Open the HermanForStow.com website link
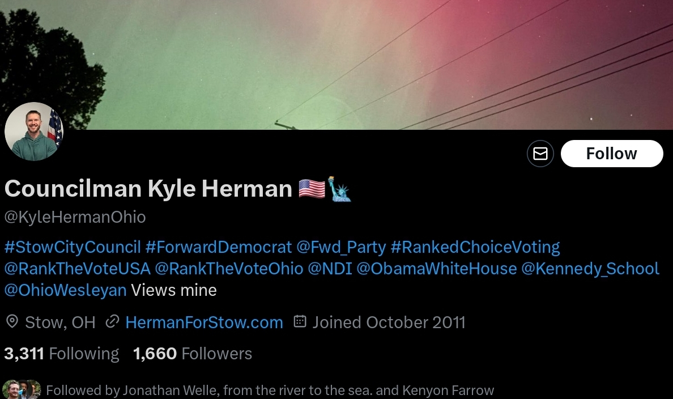673x399 pixels. pyautogui.click(x=204, y=322)
